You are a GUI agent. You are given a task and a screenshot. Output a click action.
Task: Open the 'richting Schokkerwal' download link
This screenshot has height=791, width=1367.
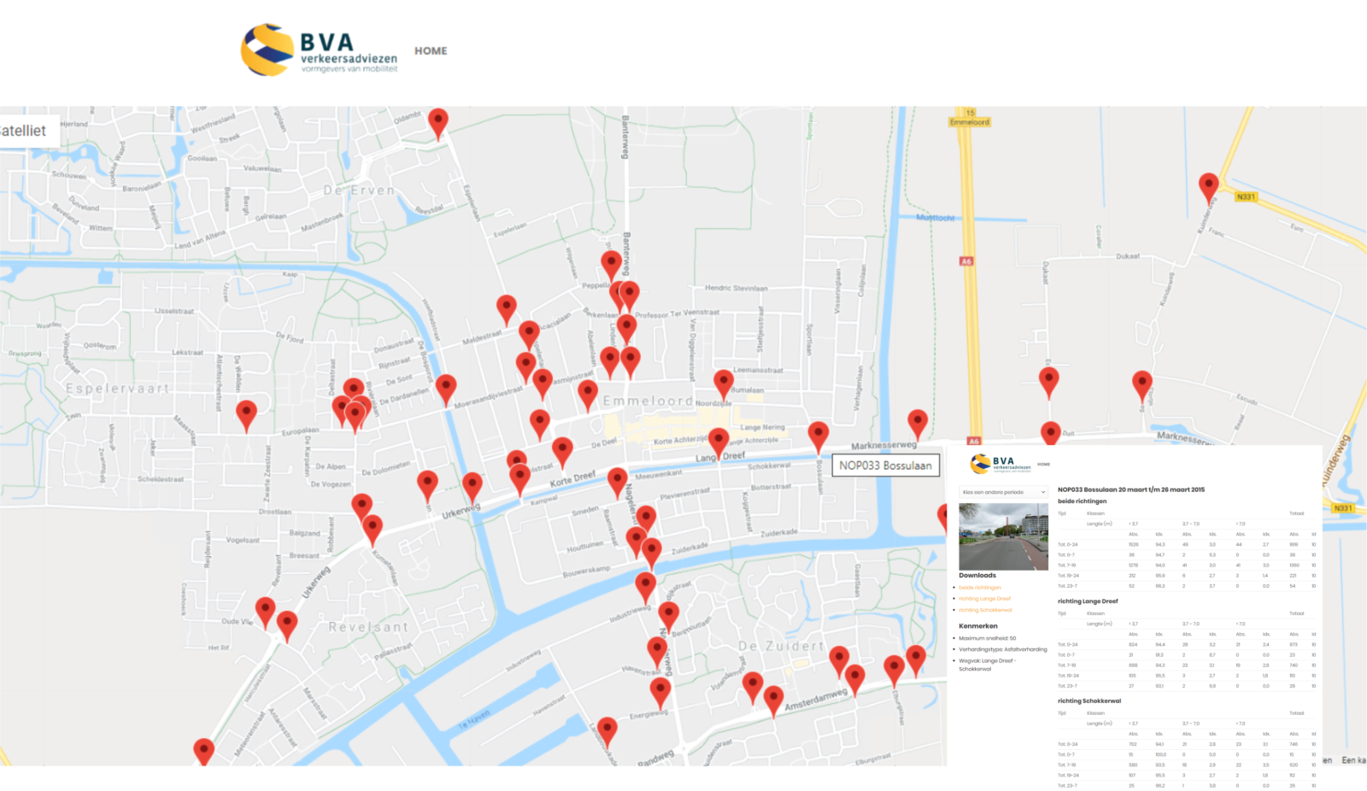[985, 610]
